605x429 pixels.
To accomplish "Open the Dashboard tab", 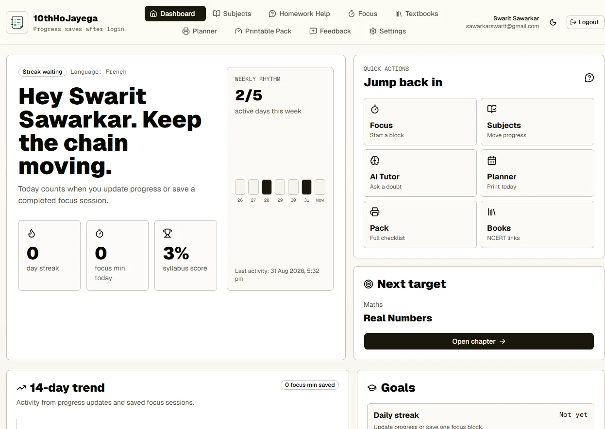I will (x=175, y=14).
